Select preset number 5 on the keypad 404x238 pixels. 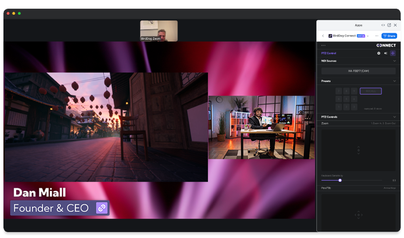point(346,99)
